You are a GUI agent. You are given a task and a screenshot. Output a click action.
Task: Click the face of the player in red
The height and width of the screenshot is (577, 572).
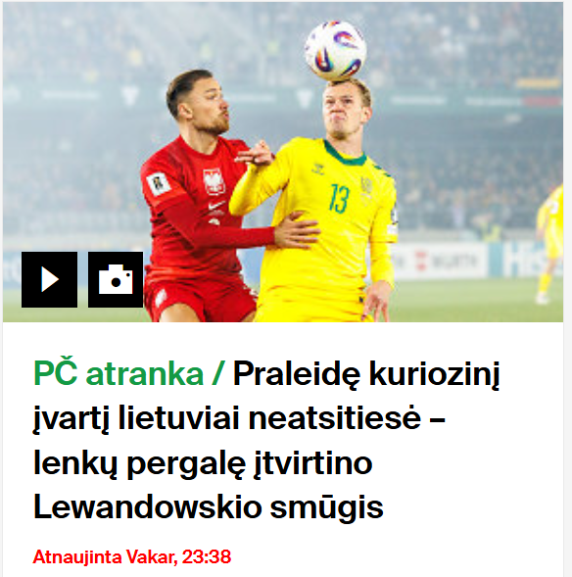click(210, 107)
